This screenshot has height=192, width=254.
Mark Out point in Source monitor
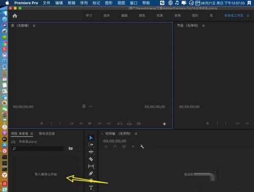(59, 123)
